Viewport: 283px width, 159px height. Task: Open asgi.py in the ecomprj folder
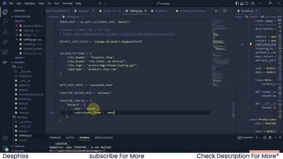[23, 131]
